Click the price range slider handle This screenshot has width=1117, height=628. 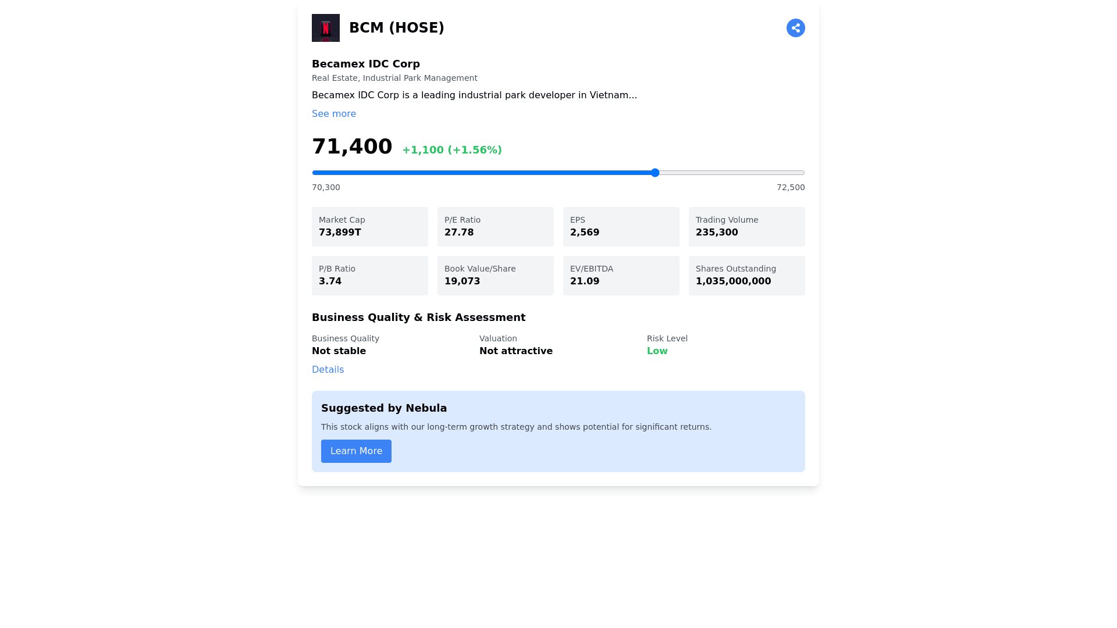(x=655, y=173)
